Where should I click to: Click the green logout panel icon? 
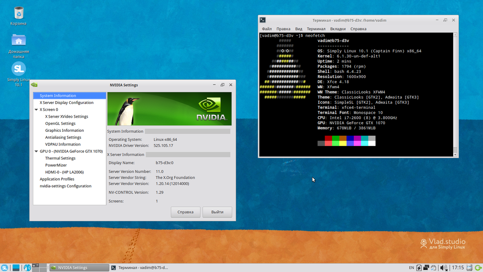click(478, 268)
